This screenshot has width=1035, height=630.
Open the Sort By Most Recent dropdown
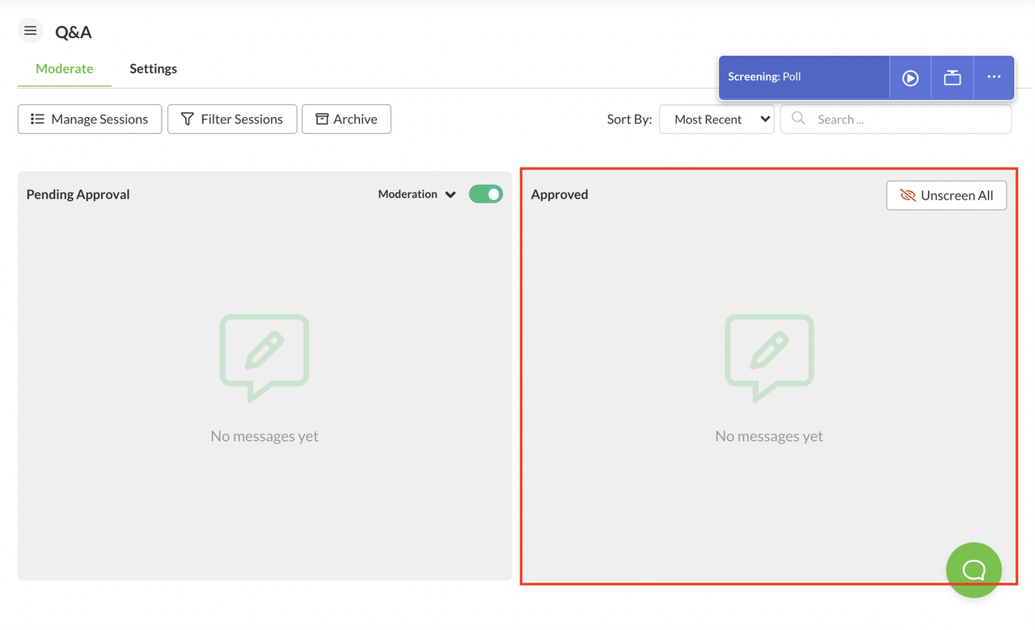[716, 119]
